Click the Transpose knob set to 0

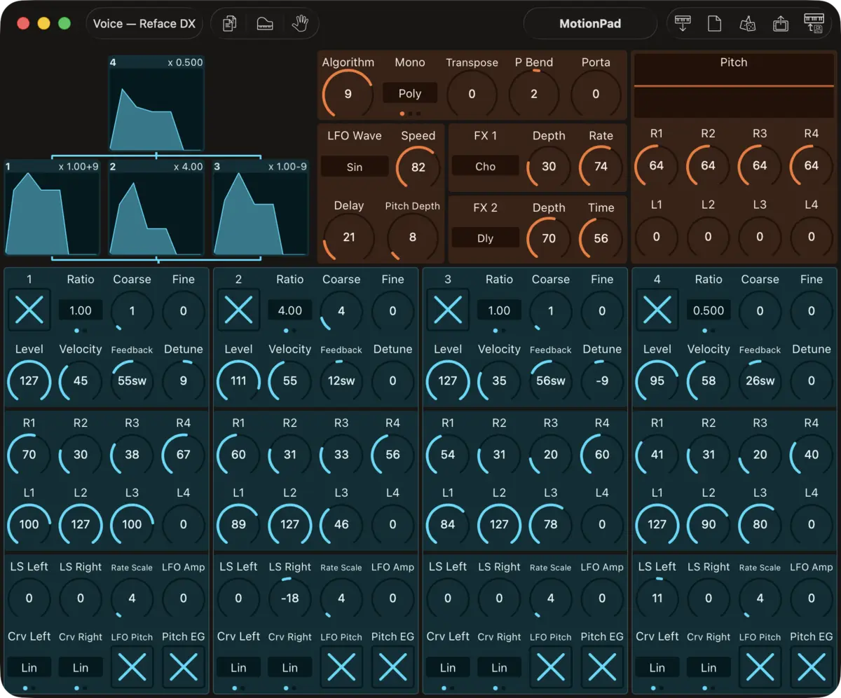tap(472, 94)
